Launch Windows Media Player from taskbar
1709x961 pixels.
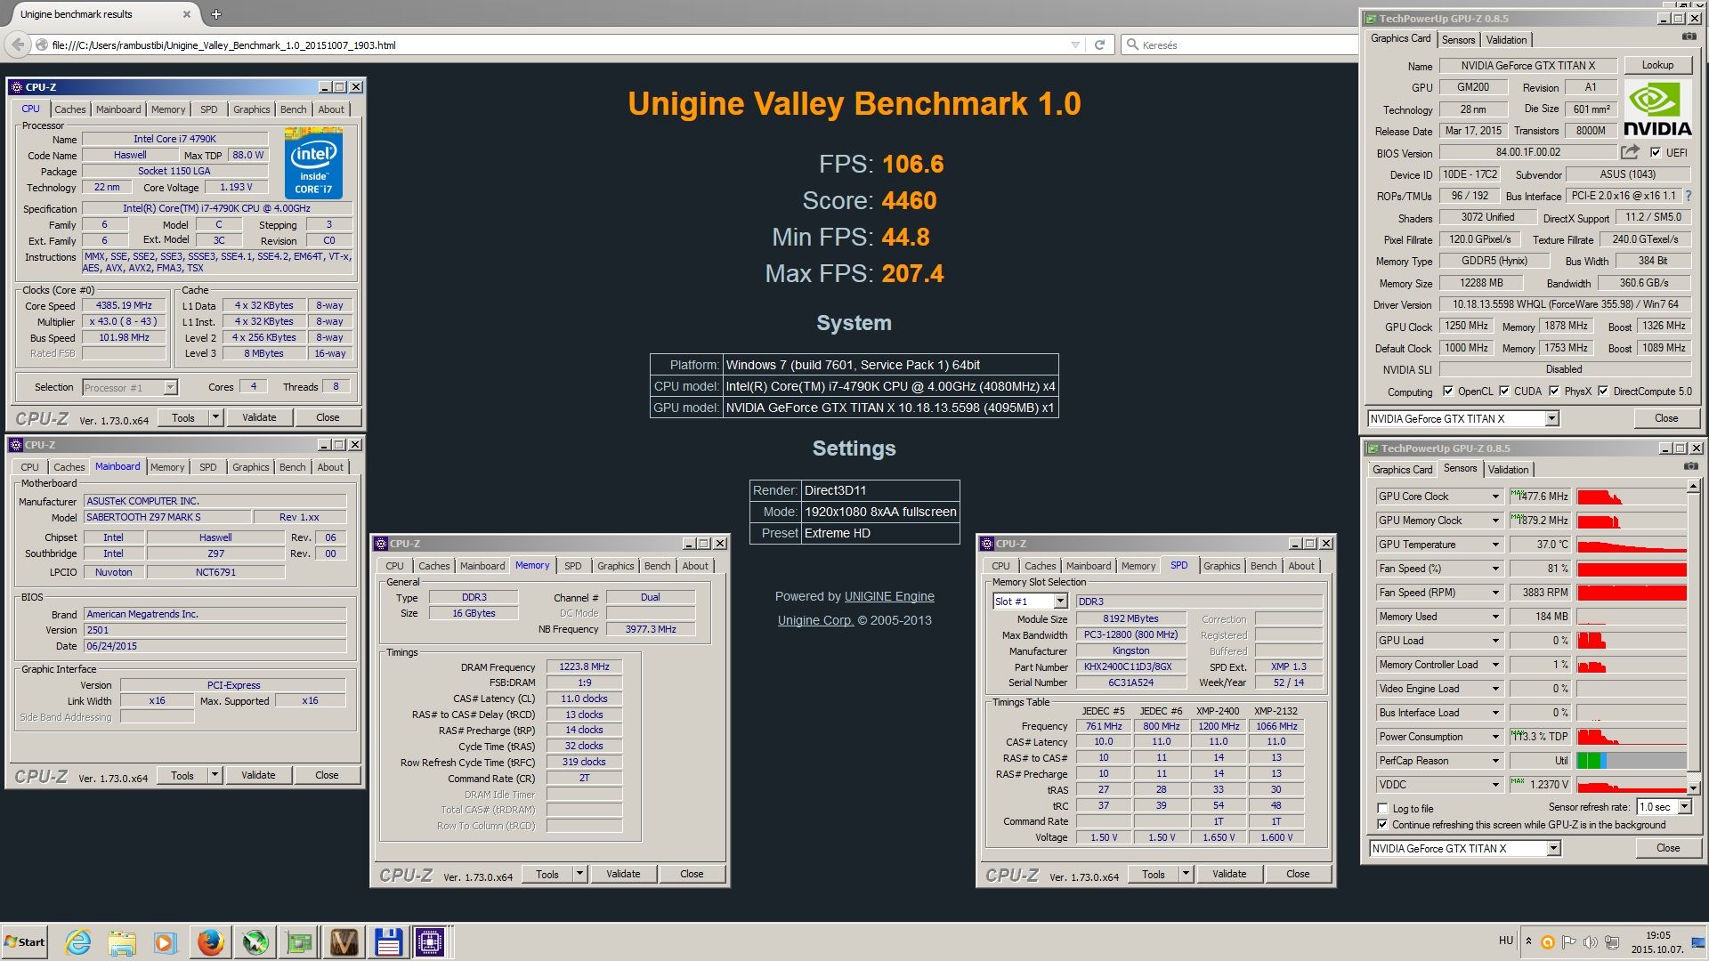tap(166, 941)
